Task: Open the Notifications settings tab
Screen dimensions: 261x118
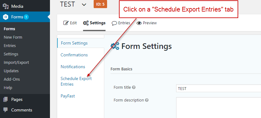Action: (73, 67)
